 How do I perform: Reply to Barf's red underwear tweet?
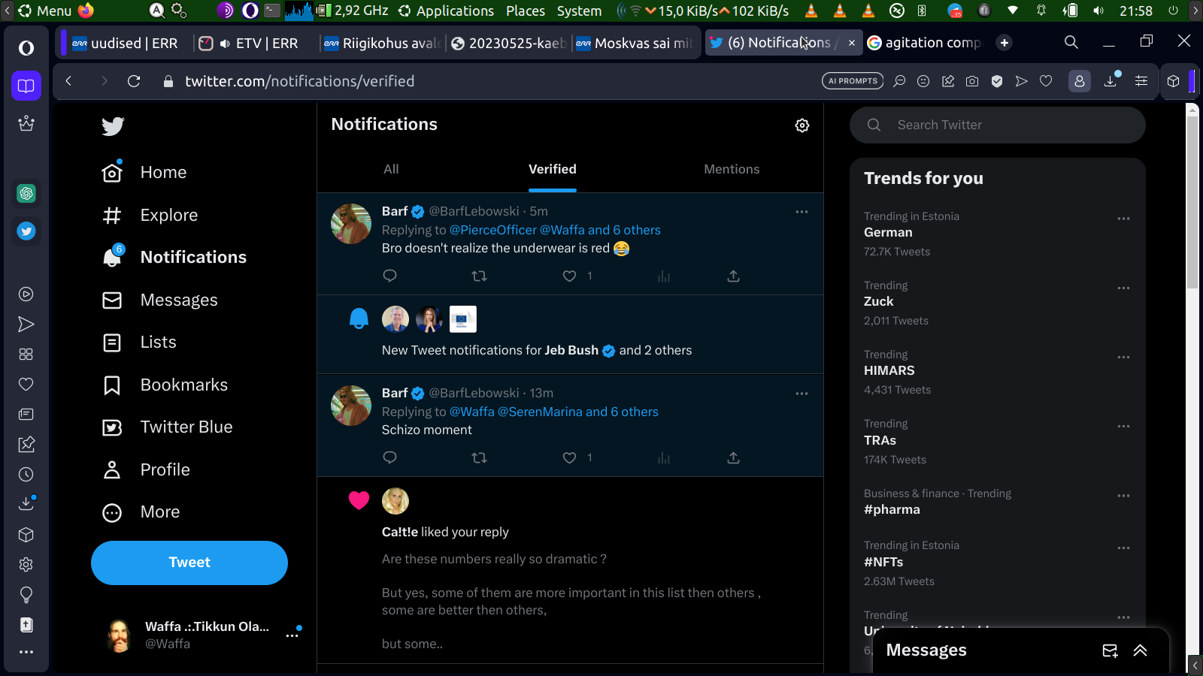389,276
